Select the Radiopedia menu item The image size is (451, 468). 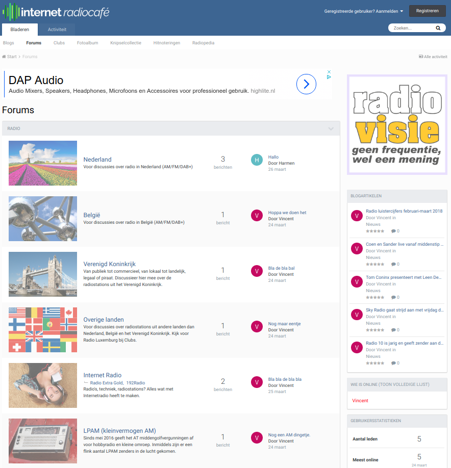tap(203, 43)
